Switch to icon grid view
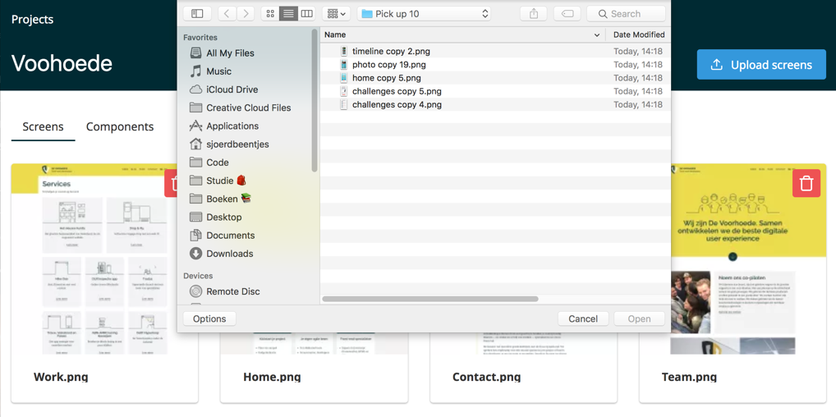Image resolution: width=836 pixels, height=417 pixels. (x=270, y=14)
